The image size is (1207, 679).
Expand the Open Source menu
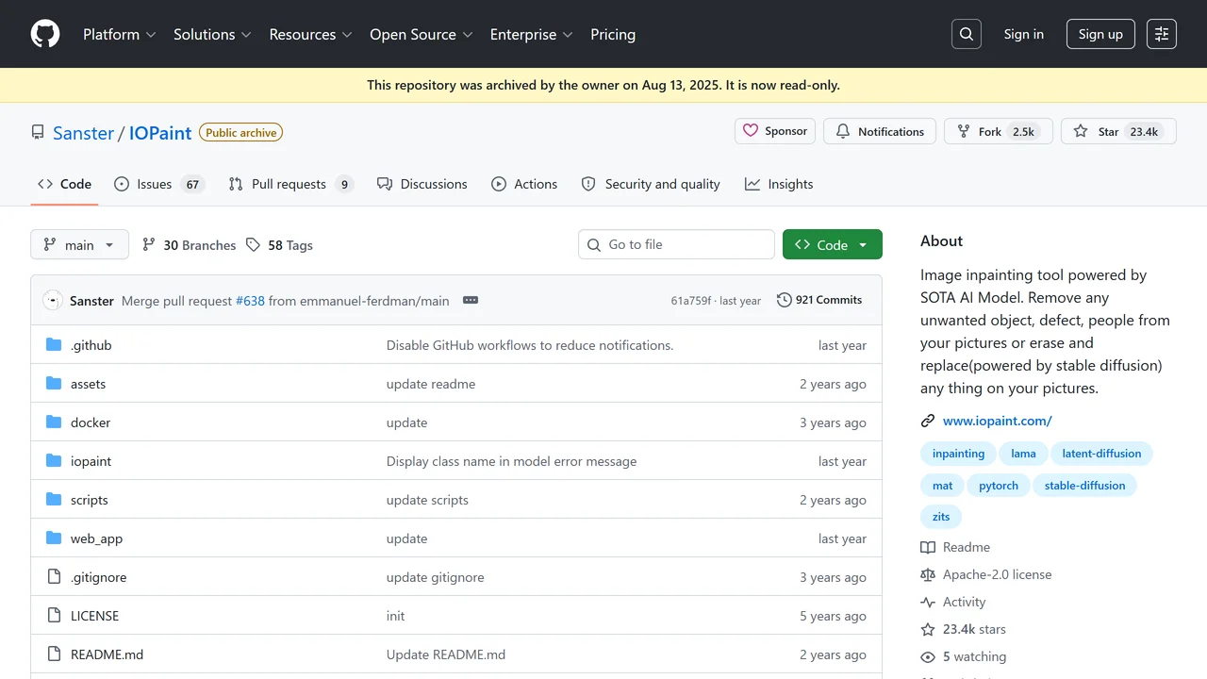(422, 34)
